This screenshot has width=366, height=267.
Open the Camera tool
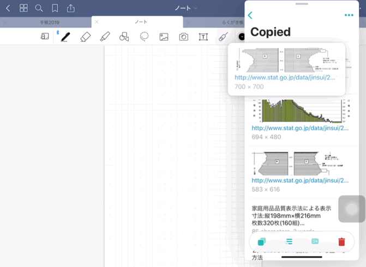click(184, 37)
